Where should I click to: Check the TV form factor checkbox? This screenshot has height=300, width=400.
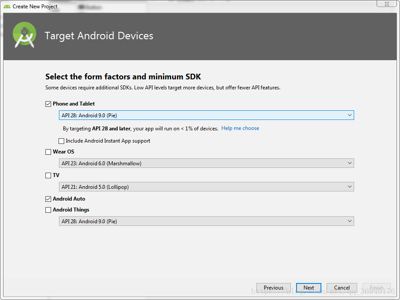click(x=48, y=175)
